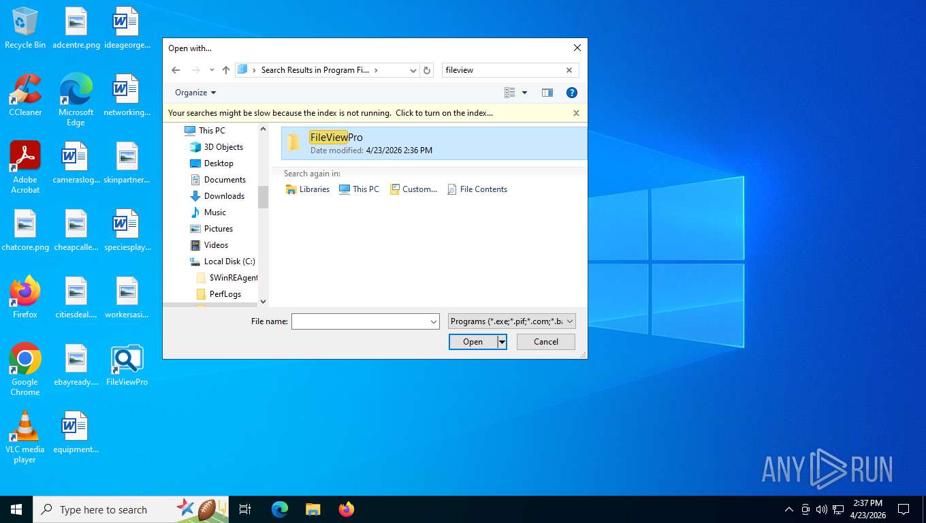The height and width of the screenshot is (523, 926).
Task: Open the Programs file type filter
Action: click(x=512, y=321)
